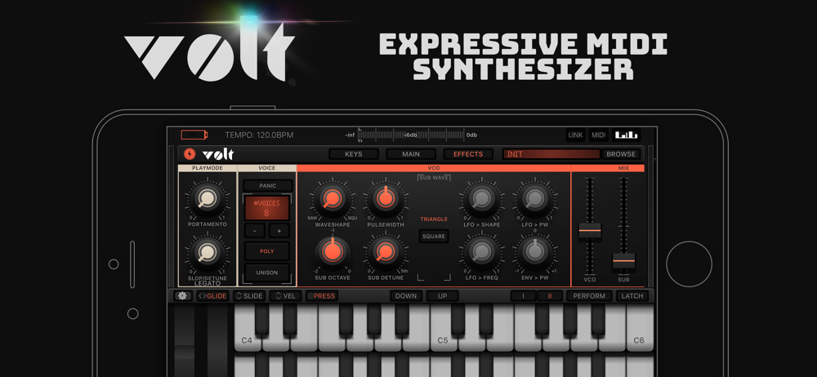Click the SUB DETUNE knob
This screenshot has width=817, height=377.
(385, 252)
